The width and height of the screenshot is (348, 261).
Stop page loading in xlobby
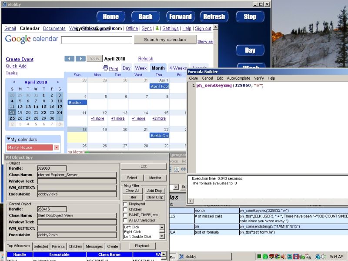click(250, 17)
